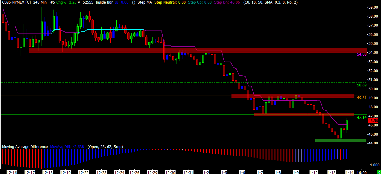Screen dimensions: 381x174
Task: Click the 47.14 green price label
Action: pyautogui.click(x=362, y=117)
